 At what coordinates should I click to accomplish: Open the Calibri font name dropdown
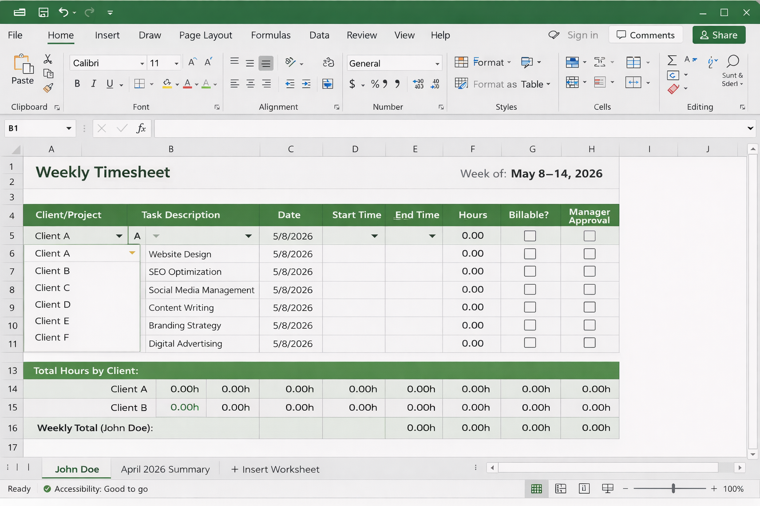(142, 63)
